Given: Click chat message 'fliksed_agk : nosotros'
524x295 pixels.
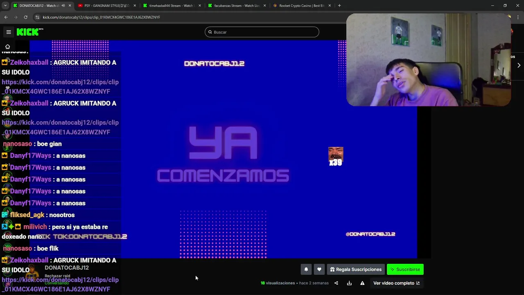Looking at the screenshot, I should (x=38, y=215).
